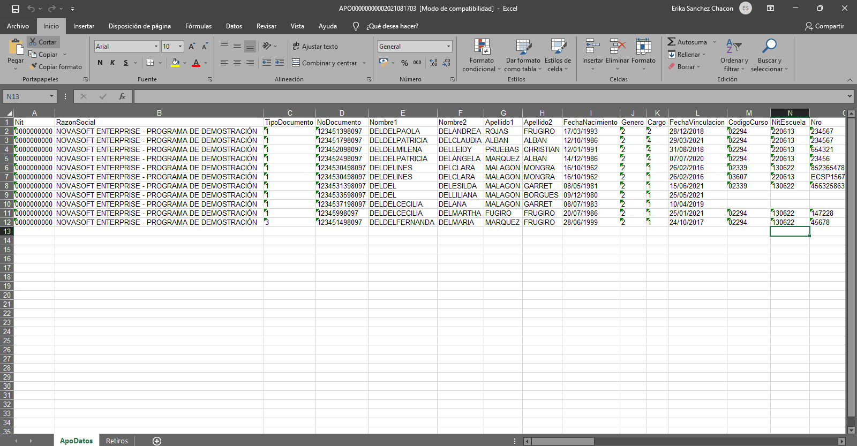Click Combinar y centrar button

(325, 63)
